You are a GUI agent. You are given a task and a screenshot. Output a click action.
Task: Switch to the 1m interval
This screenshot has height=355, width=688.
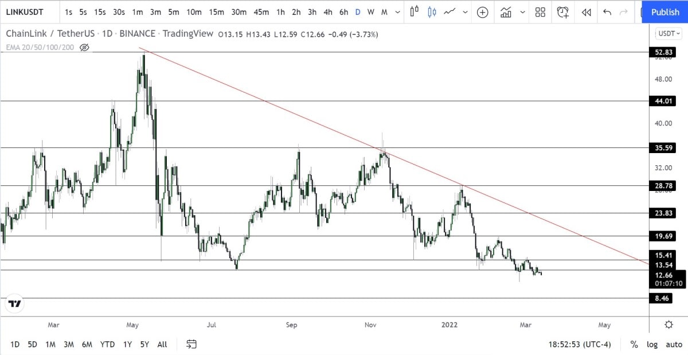pos(138,12)
